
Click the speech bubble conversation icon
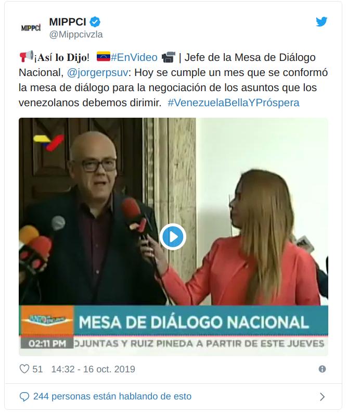(24, 397)
